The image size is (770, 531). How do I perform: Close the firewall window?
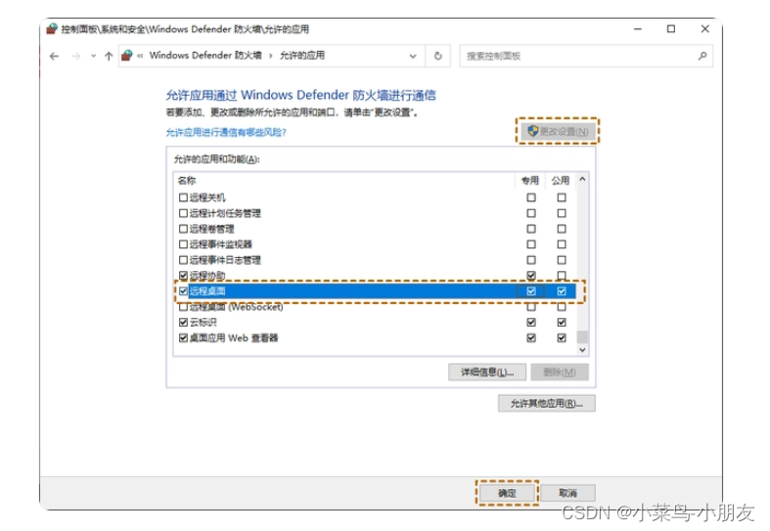tap(704, 29)
